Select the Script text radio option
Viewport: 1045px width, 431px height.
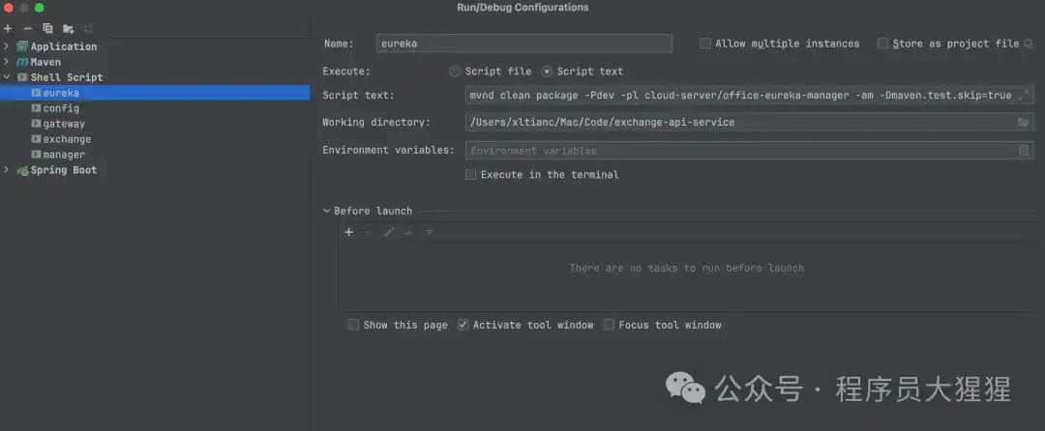[x=547, y=72]
